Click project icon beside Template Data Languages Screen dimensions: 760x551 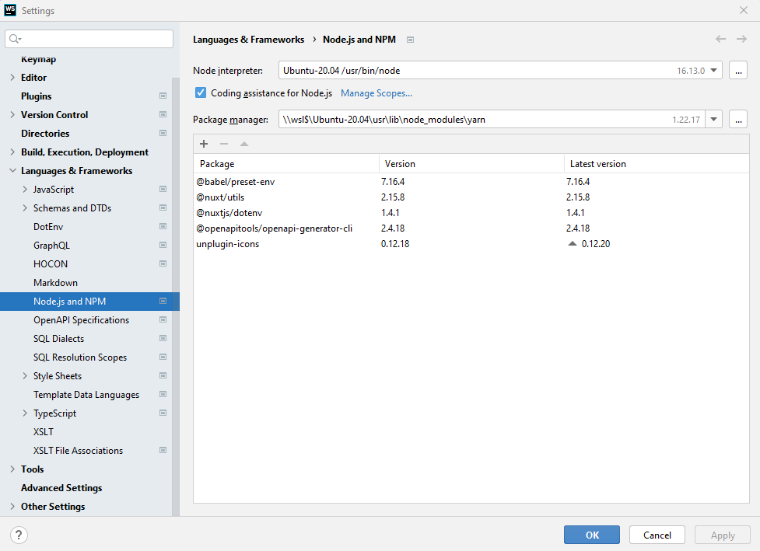tap(163, 395)
